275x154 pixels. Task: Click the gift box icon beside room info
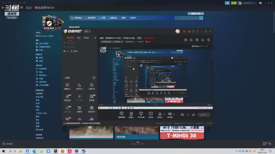click(186, 40)
